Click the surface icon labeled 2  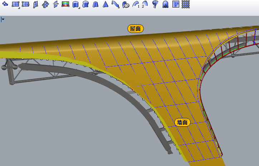tap(144, 5)
